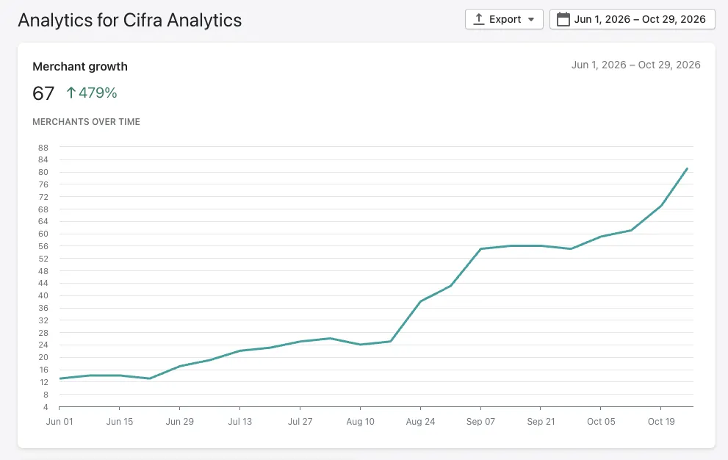This screenshot has height=460, width=728.
Task: Click the line's starting point at Jun 01
Action: (60, 378)
